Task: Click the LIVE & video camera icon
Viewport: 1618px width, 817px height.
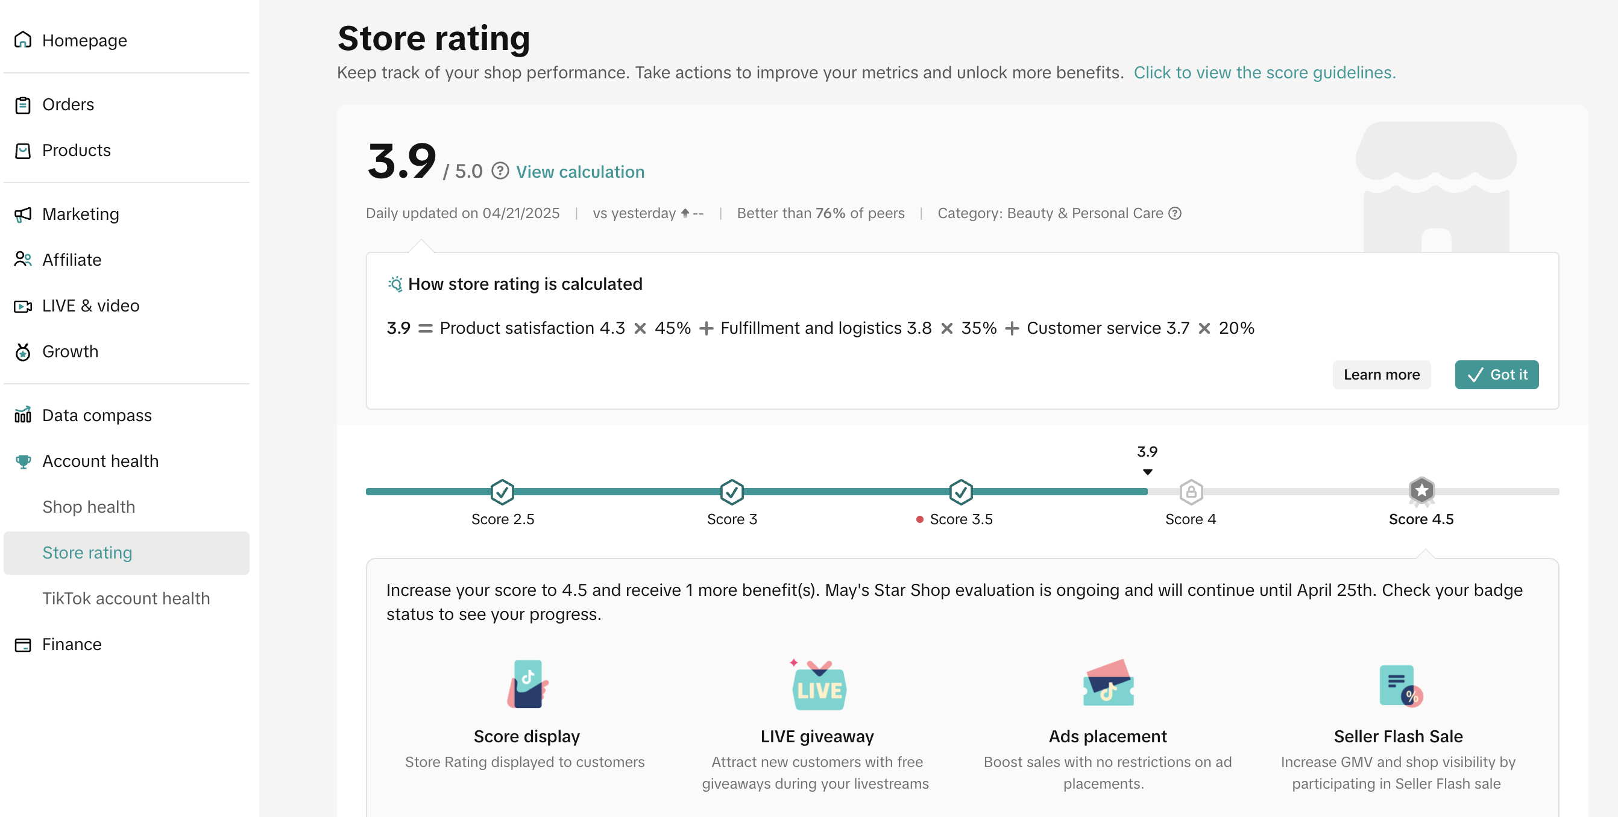Action: pyautogui.click(x=23, y=306)
